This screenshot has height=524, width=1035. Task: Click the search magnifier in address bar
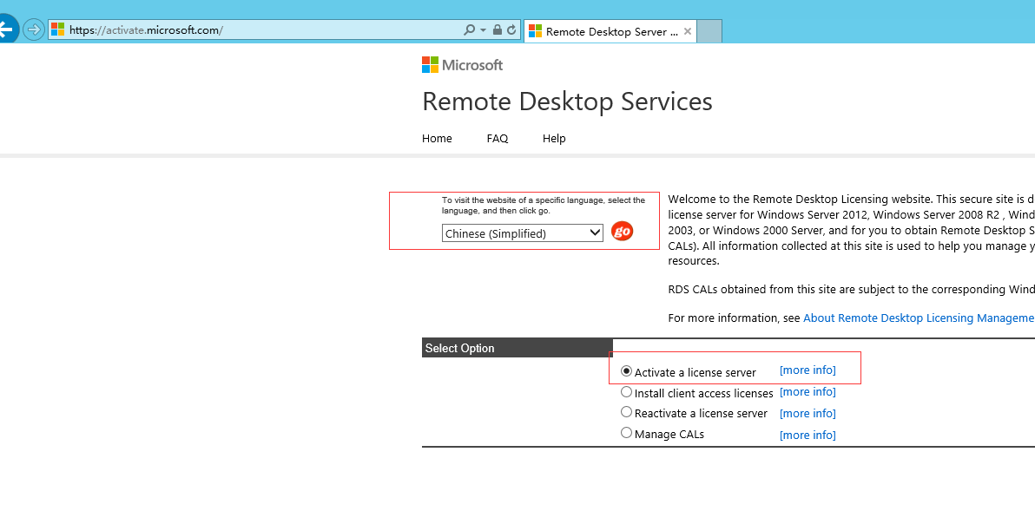[x=470, y=29]
